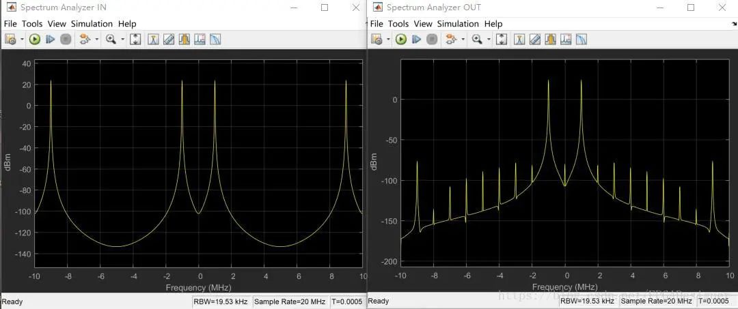Maximize the Spectrum Analyzer IN window
738x309 pixels.
[x=325, y=8]
